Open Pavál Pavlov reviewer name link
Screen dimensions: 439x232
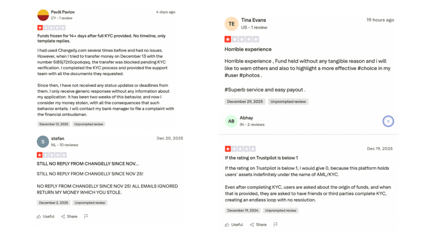63,12
